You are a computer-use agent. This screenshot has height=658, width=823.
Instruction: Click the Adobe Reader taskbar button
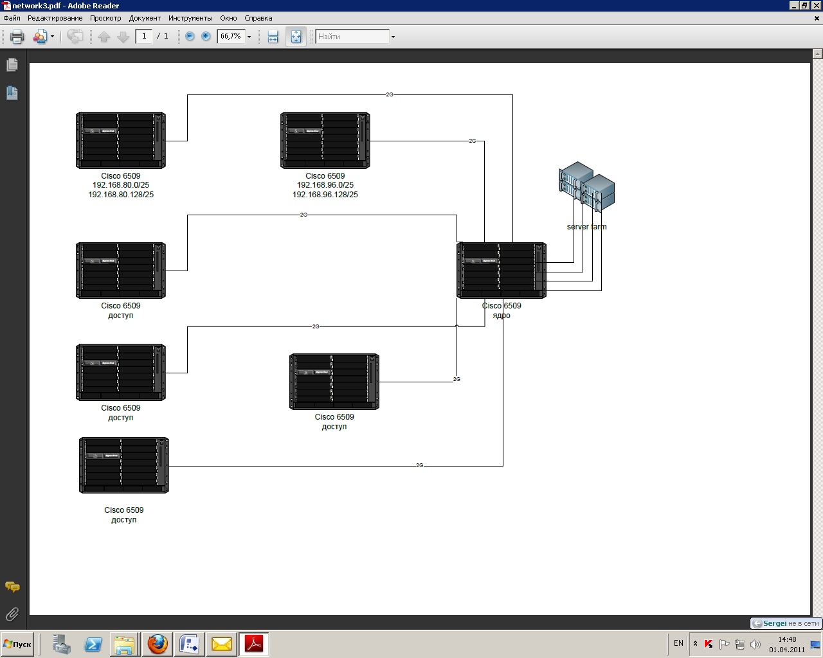coord(253,644)
